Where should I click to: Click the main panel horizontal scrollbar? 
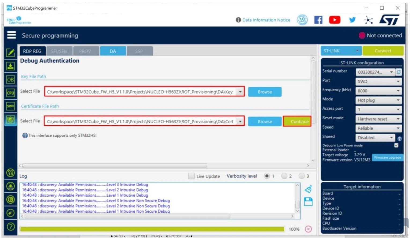coord(115,166)
